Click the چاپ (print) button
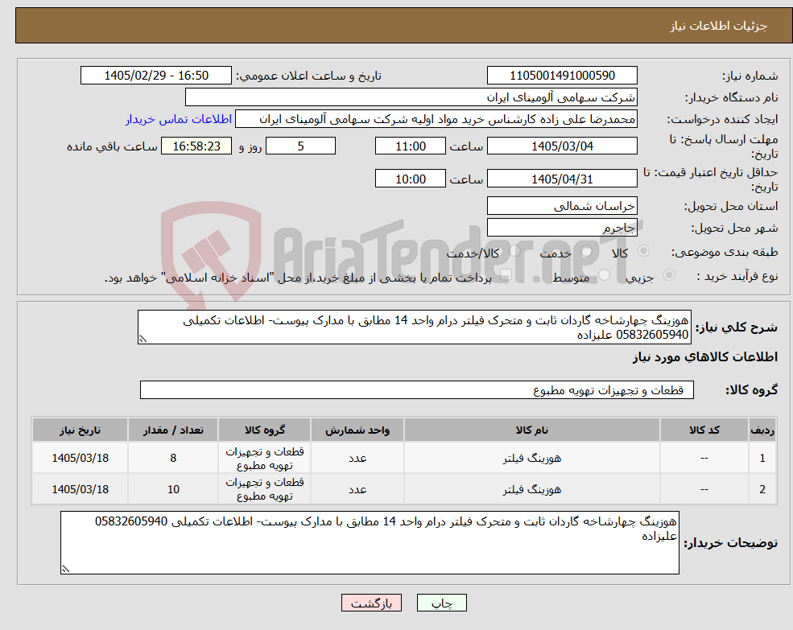Screen dimensions: 793x630 (x=441, y=603)
